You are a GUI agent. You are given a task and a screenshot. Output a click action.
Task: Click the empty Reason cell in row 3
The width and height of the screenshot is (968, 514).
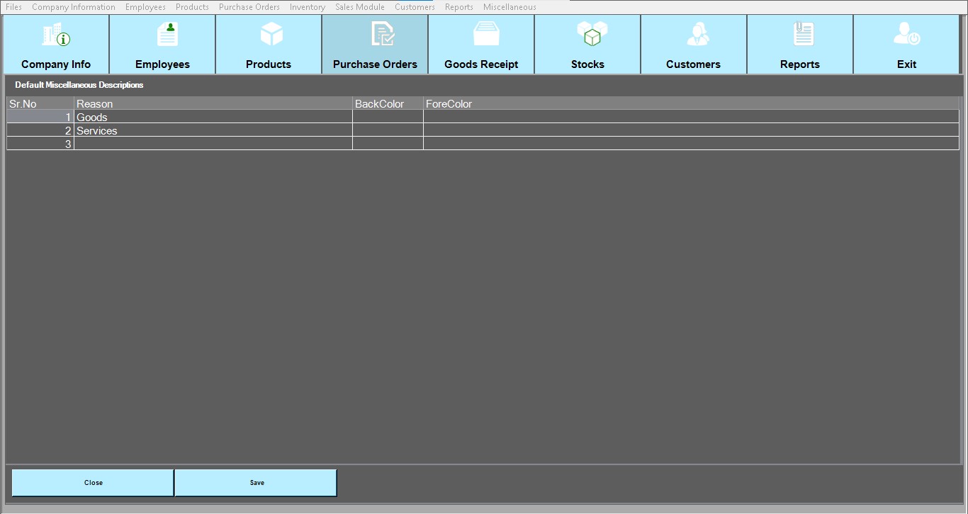coord(213,144)
